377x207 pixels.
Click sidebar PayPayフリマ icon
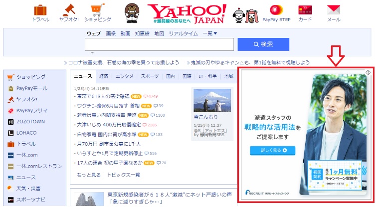tap(10, 111)
